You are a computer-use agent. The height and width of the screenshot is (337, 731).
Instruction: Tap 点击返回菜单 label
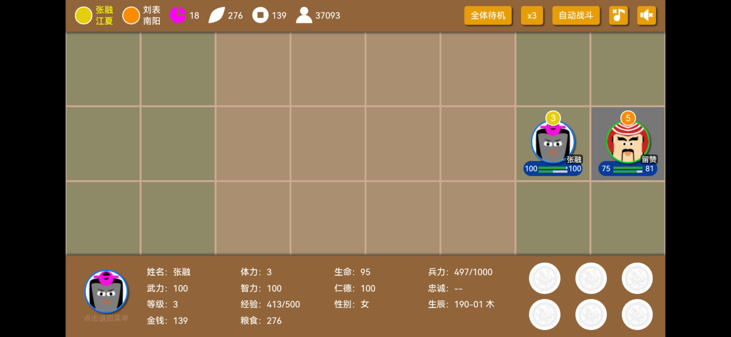106,318
